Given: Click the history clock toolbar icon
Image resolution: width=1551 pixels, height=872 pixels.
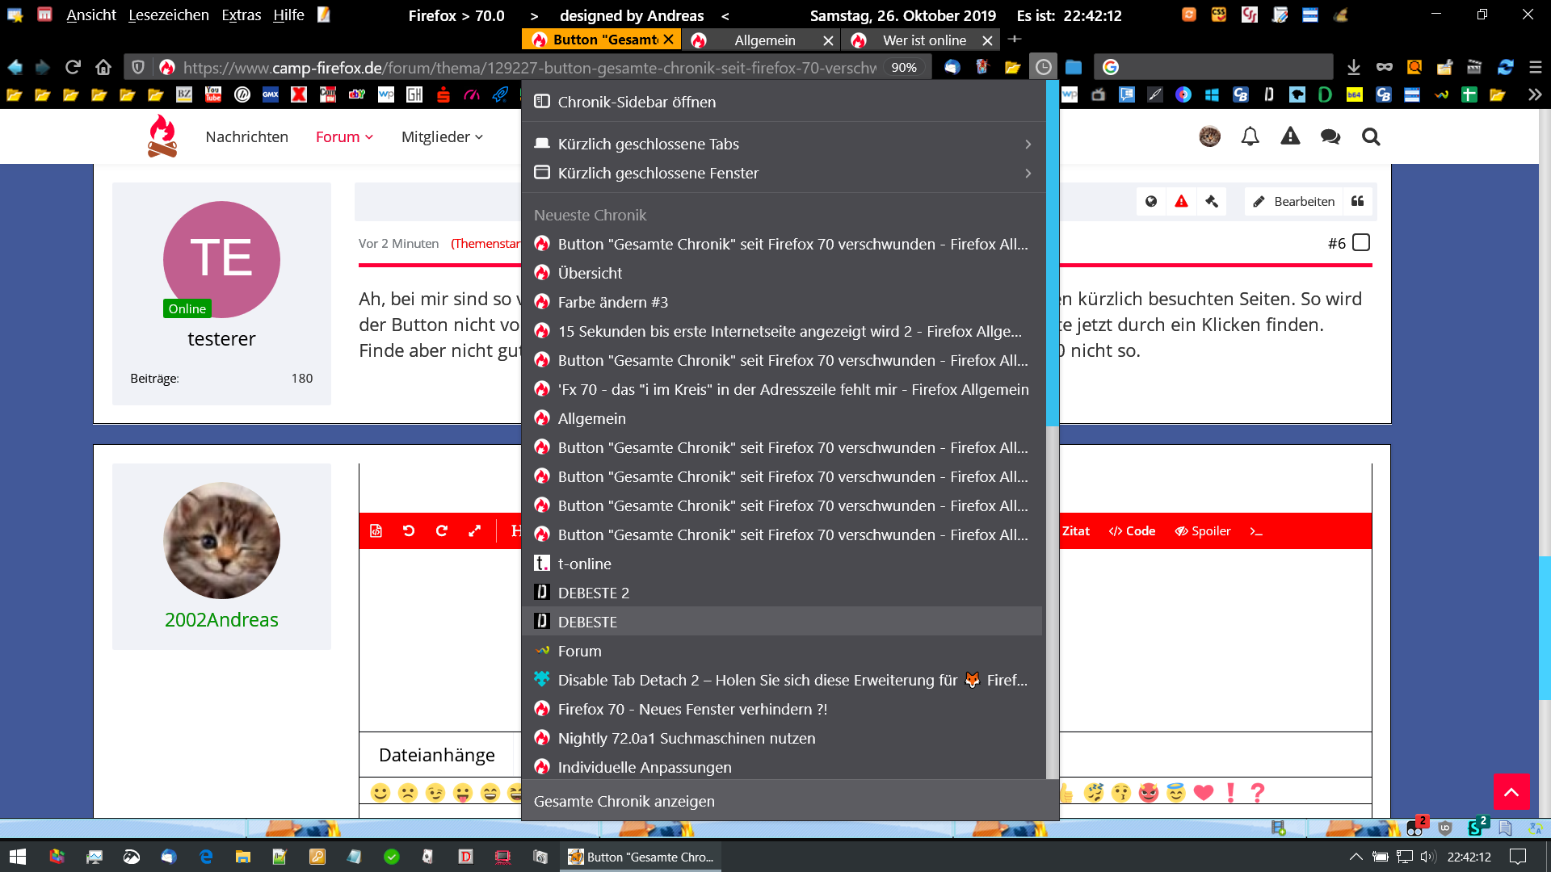Looking at the screenshot, I should click(x=1043, y=68).
